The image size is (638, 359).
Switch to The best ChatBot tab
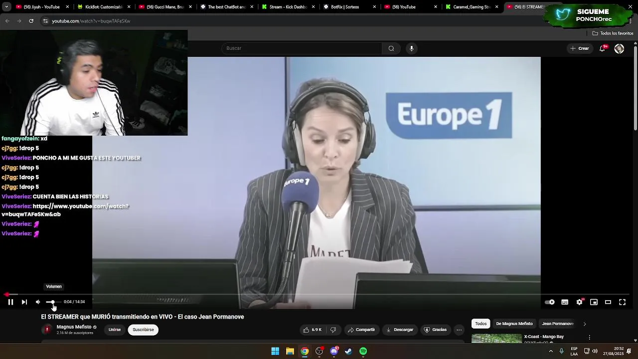(226, 7)
